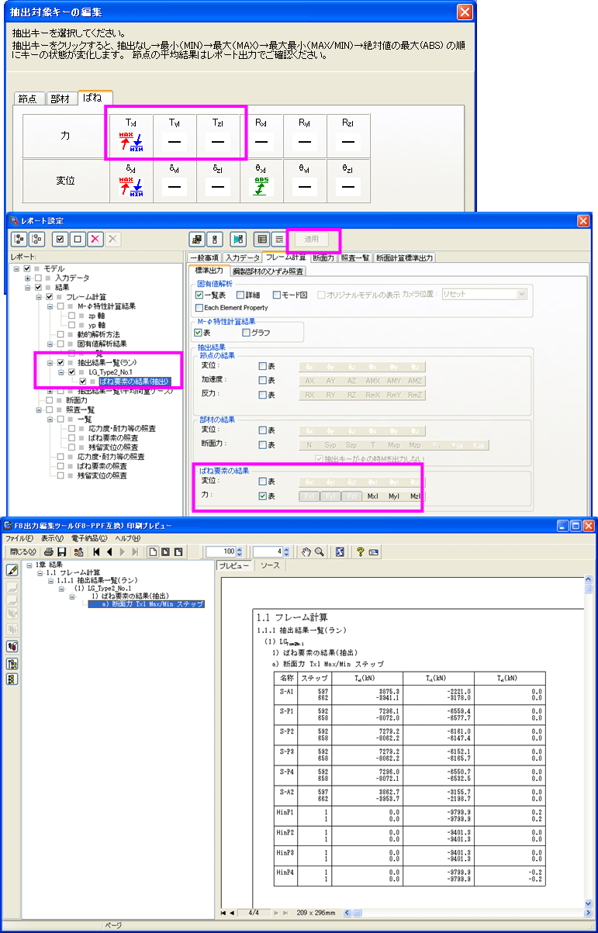Expand 入力データ node in report tree
The height and width of the screenshot is (933, 598).
[x=28, y=278]
